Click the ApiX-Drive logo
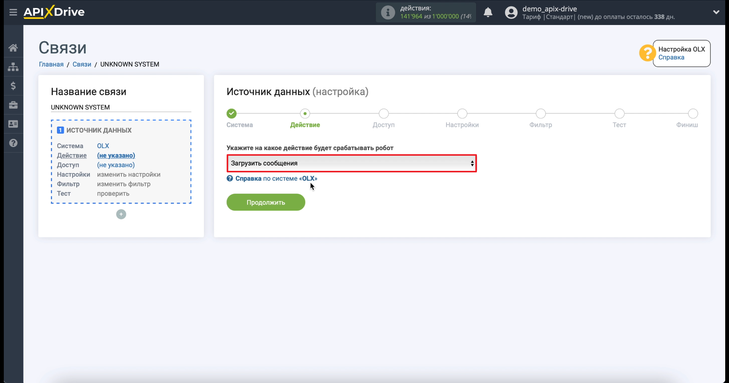 click(54, 12)
